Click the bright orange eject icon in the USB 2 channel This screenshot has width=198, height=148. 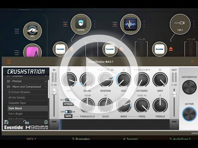point(171,49)
